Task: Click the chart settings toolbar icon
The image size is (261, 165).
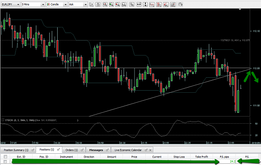Action: point(173,5)
